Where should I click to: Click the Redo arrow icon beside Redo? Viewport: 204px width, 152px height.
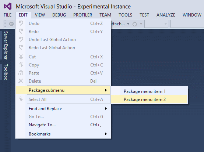[21, 31]
